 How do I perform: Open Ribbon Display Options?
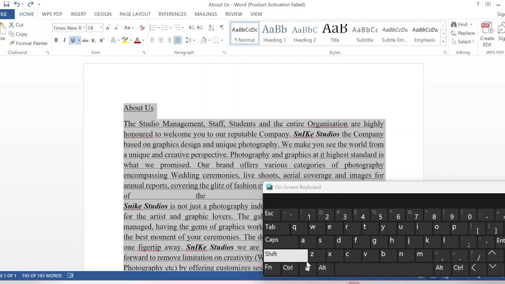[x=488, y=4]
